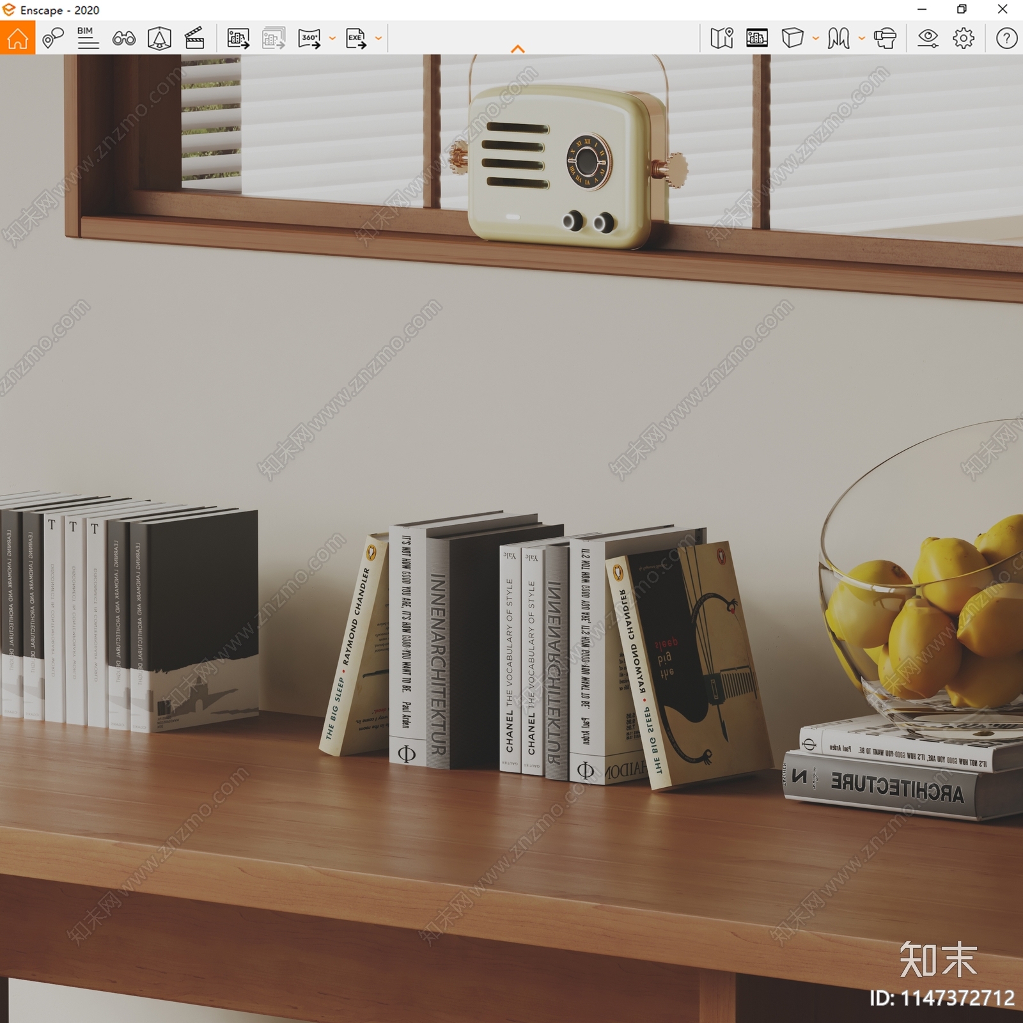Open the compass view orientation icon
The image size is (1023, 1023).
tap(159, 38)
